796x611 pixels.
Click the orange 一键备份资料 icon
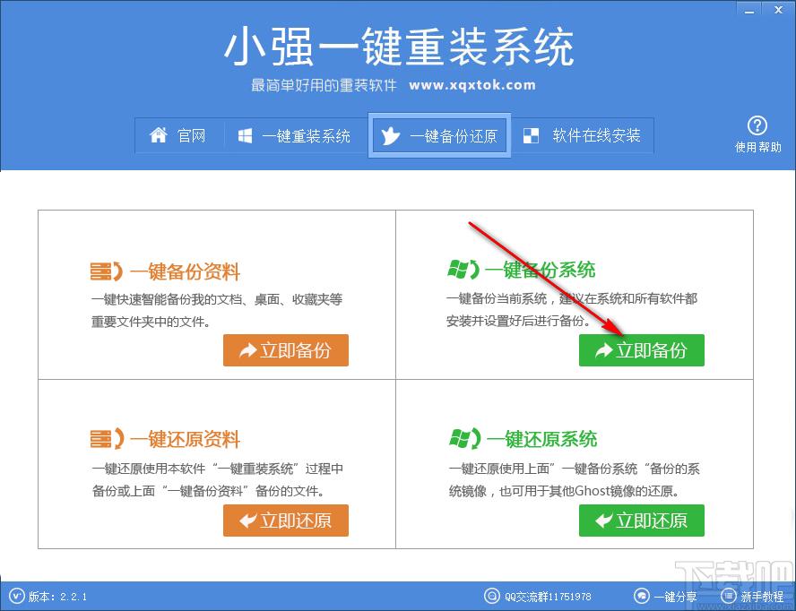(x=107, y=271)
